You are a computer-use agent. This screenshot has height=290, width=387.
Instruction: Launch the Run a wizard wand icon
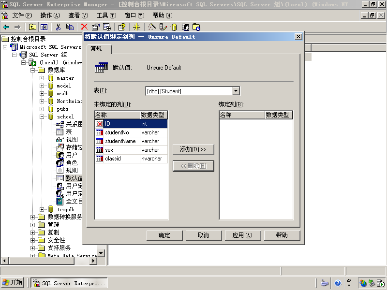pyautogui.click(x=152, y=27)
